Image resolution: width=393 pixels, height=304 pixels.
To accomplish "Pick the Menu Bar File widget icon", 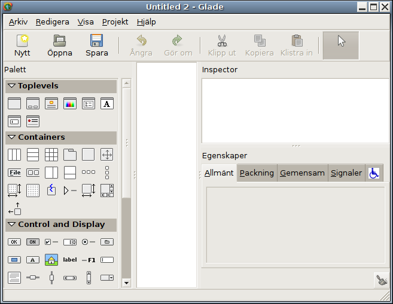I will click(x=14, y=173).
